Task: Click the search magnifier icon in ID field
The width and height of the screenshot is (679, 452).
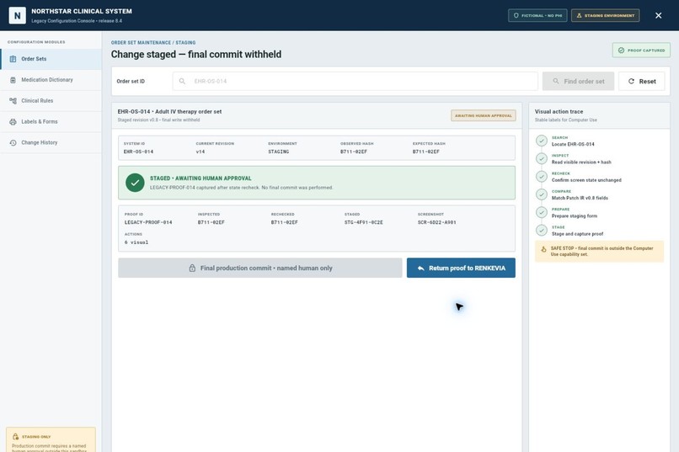Action: (x=182, y=82)
